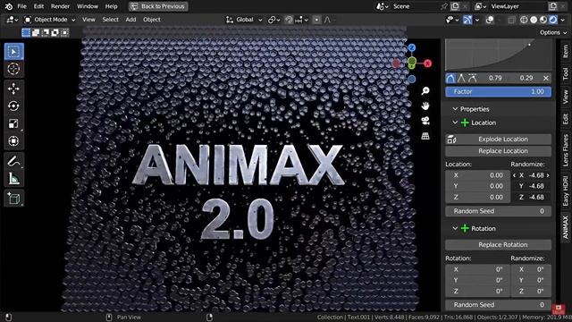Click the pan view hand icon

pyautogui.click(x=425, y=106)
